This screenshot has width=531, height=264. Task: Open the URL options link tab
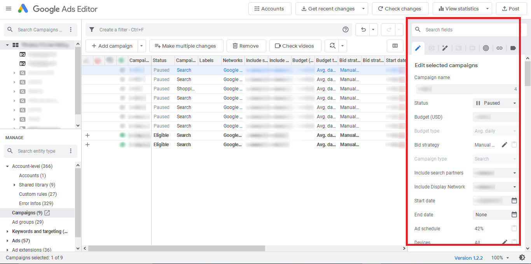pos(500,48)
